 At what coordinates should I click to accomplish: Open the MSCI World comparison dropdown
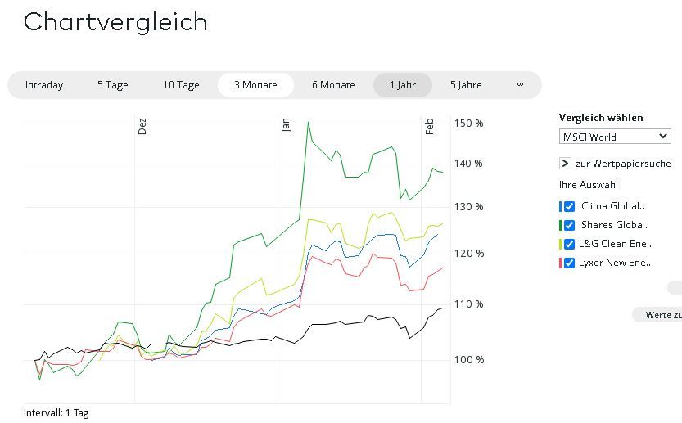615,137
